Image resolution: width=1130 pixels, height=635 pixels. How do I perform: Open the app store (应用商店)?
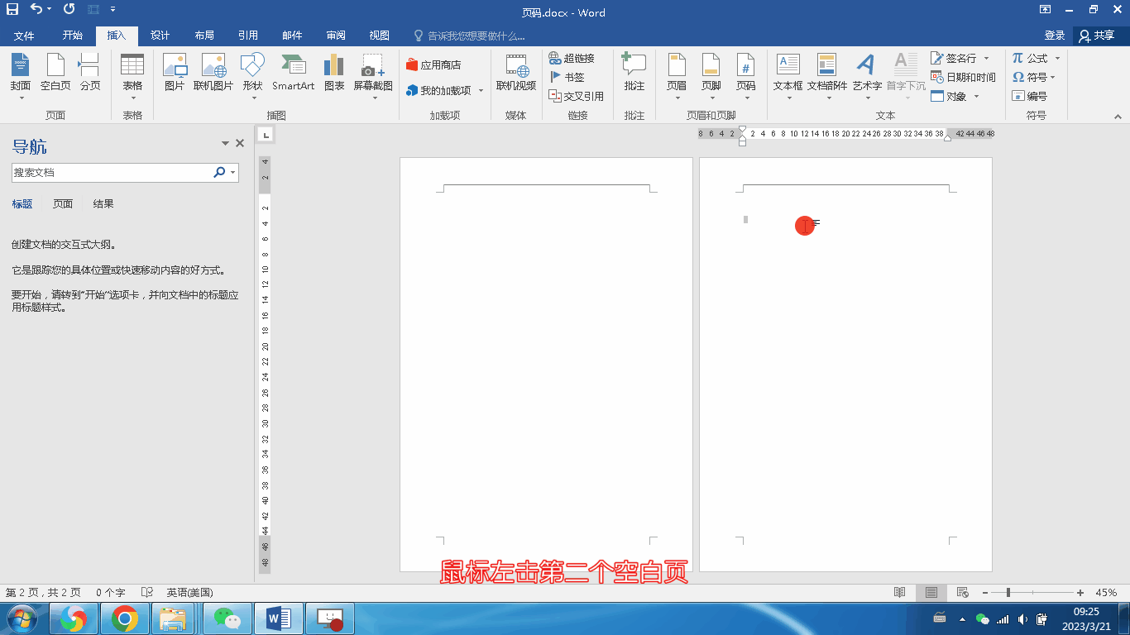pyautogui.click(x=433, y=64)
